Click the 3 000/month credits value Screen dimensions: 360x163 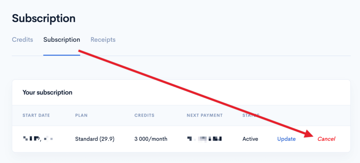[151, 139]
